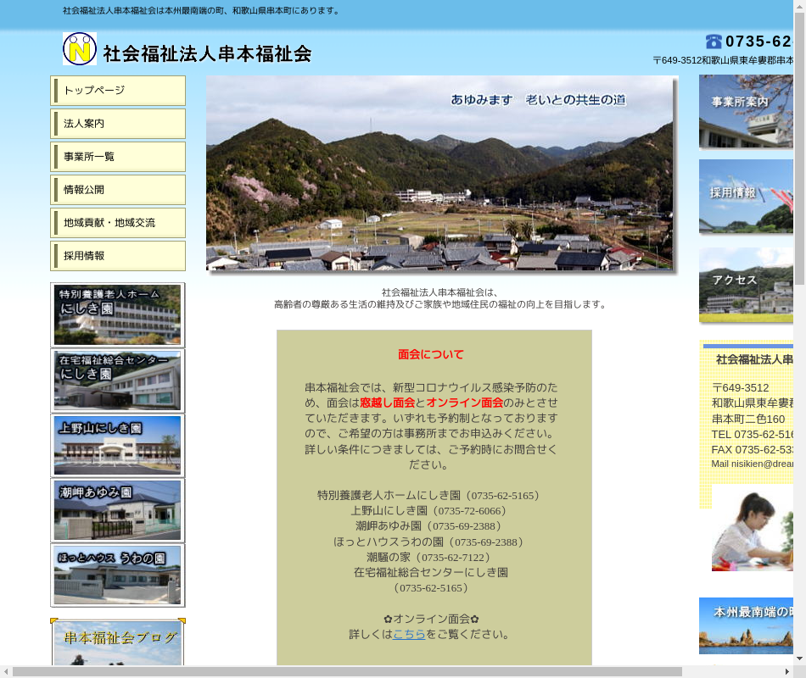This screenshot has height=678, width=806.
Task: Follow the こちら online visit link
Action: [x=409, y=634]
